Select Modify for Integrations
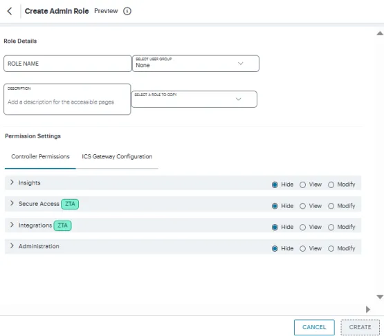Screen dimensions: 384x336 coord(331,227)
